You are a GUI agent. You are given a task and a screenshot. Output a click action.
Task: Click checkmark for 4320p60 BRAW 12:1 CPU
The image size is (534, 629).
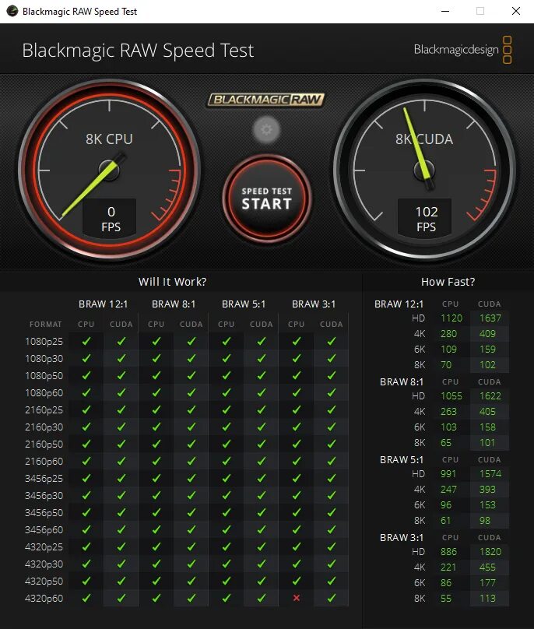click(86, 598)
